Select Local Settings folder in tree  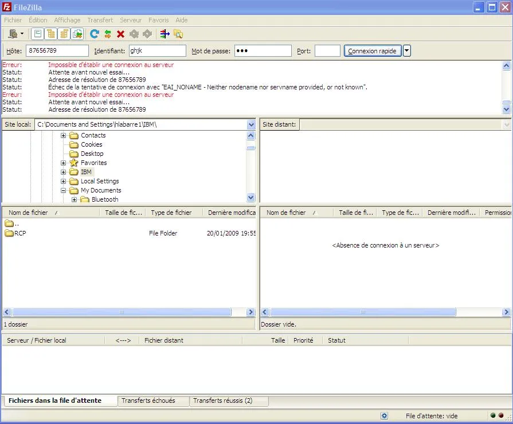tap(100, 181)
